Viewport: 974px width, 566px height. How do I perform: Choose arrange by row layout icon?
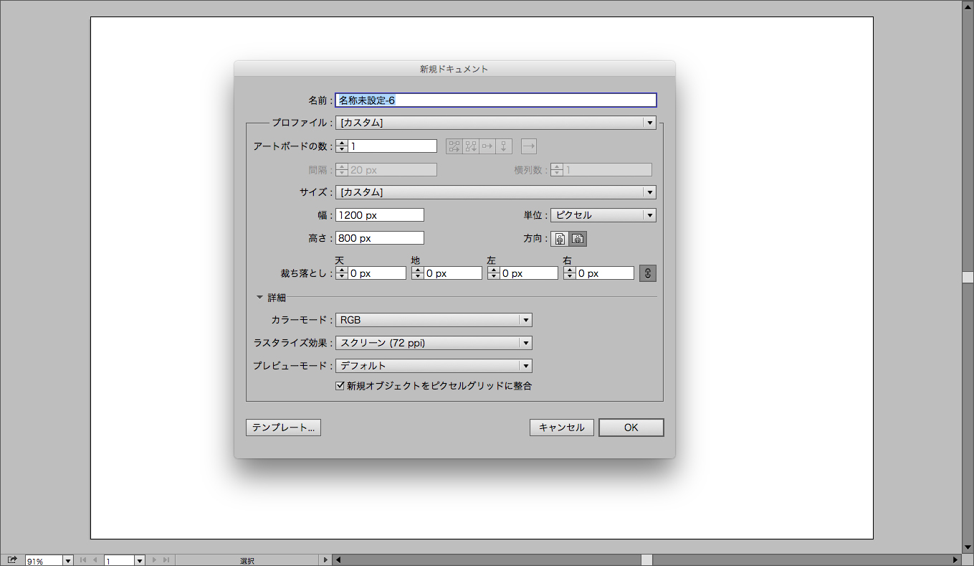pyautogui.click(x=487, y=146)
